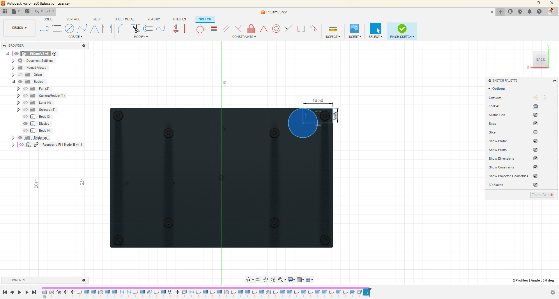
Task: Apply the Midpoint triangle constraint
Action: 263,29
